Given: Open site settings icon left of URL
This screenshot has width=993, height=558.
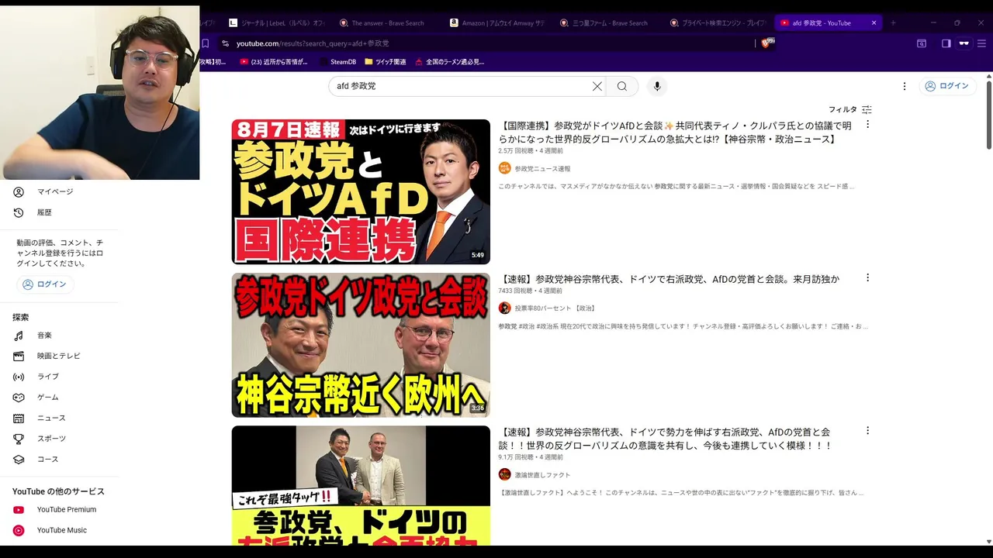Looking at the screenshot, I should (x=225, y=43).
